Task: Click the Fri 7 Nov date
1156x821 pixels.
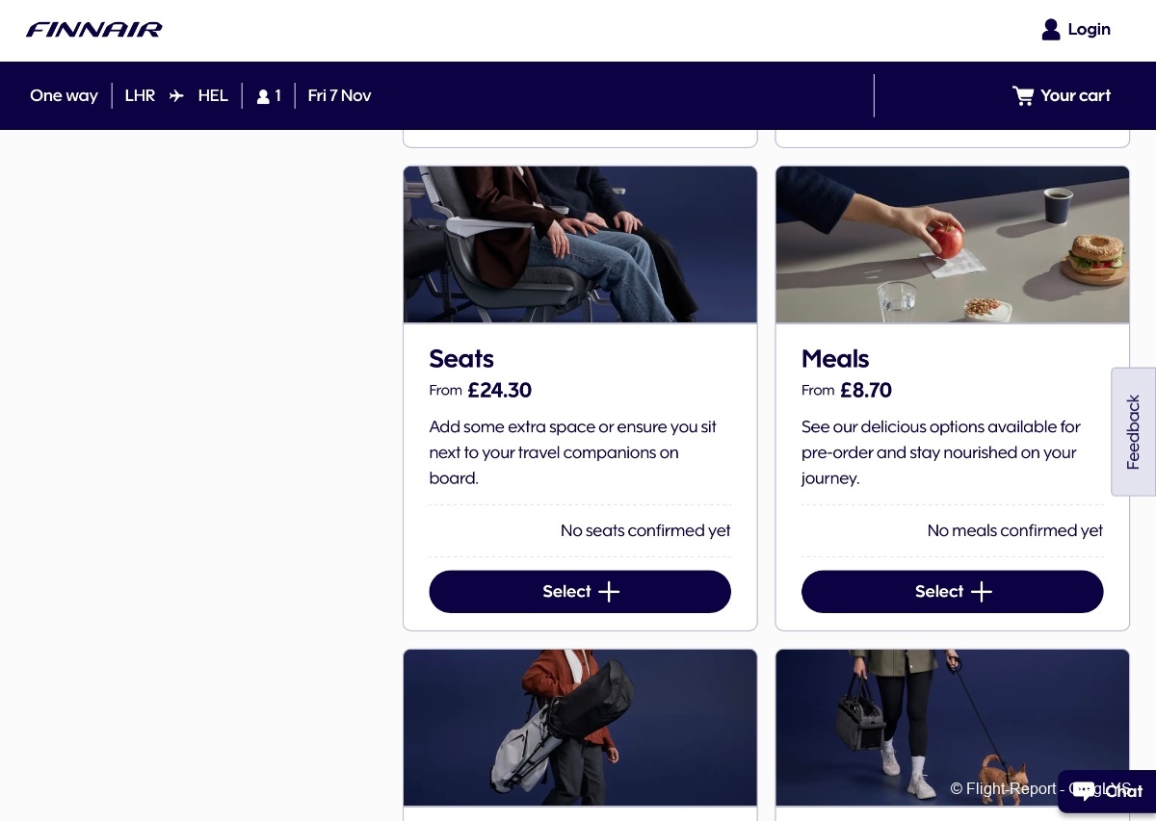Action: [x=339, y=95]
